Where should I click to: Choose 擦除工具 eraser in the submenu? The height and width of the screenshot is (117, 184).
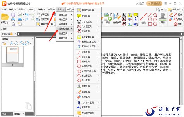pyautogui.click(x=87, y=97)
